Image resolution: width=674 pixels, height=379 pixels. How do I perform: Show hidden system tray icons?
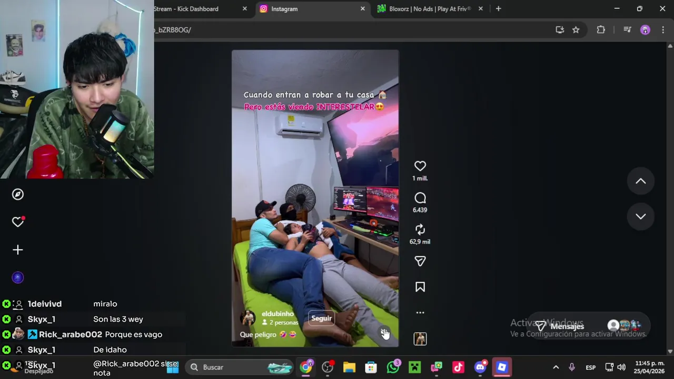(556, 367)
